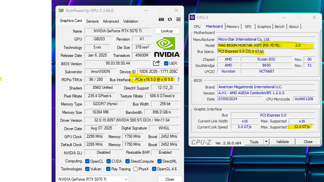Click the GPU name field NVIDIA GeForce RTX 5070 Ti
The image size is (324, 182).
(118, 31)
